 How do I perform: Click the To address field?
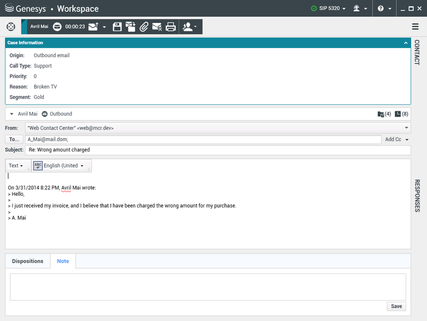coord(203,140)
